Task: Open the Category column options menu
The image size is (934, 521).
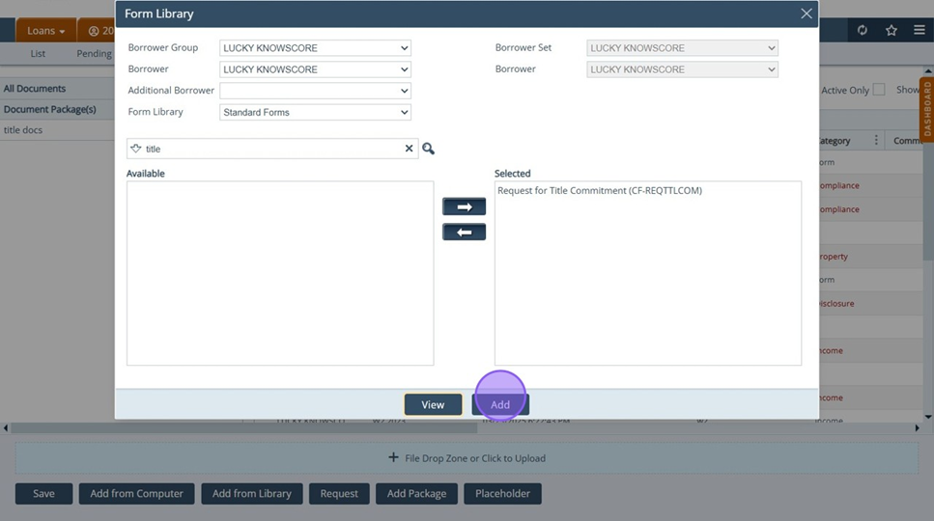Action: click(x=876, y=141)
